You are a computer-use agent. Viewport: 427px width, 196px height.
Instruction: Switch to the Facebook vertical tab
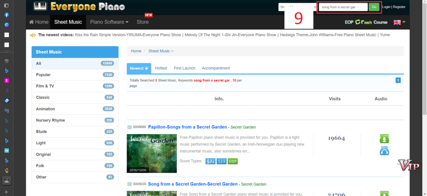point(7,15)
